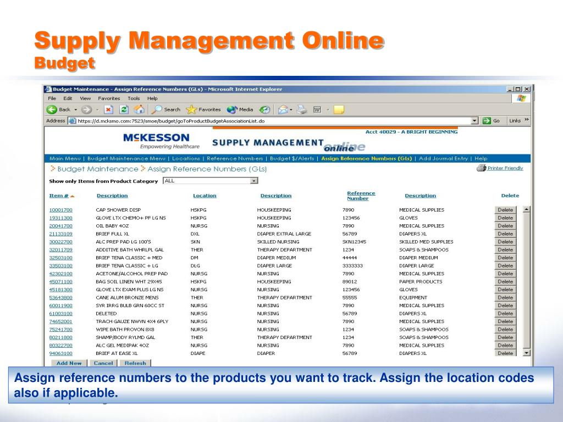The height and width of the screenshot is (422, 563).
Task: Click the yellow note toolbar icon
Action: pos(339,109)
